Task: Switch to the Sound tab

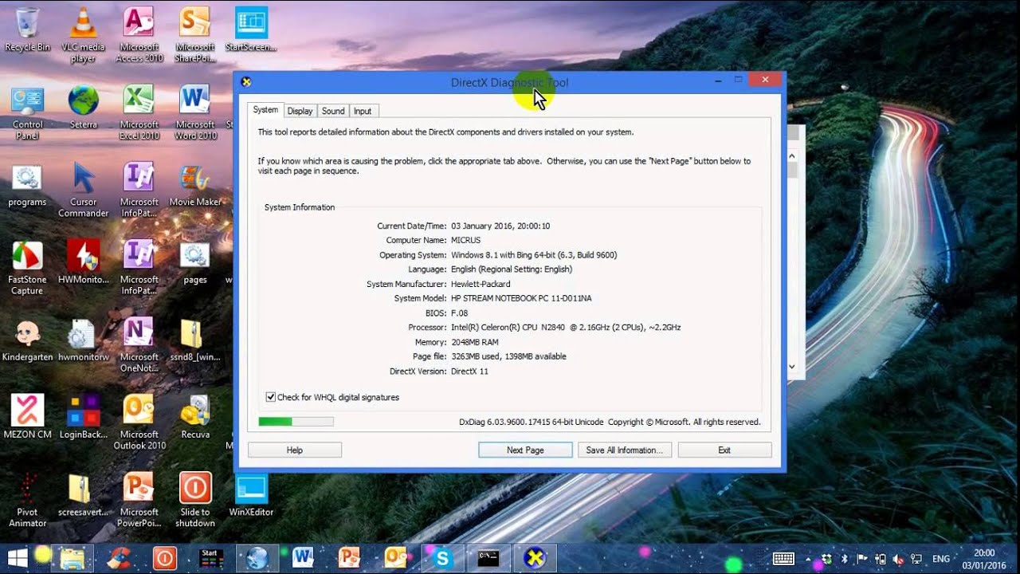Action: (333, 111)
